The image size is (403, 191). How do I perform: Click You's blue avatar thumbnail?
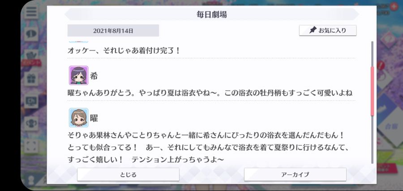(79, 118)
